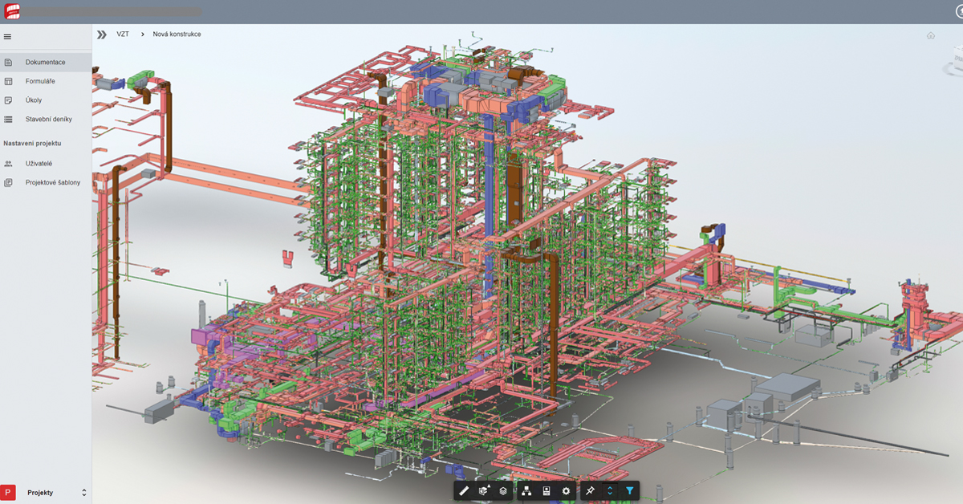Open the section box tool

[x=484, y=490]
